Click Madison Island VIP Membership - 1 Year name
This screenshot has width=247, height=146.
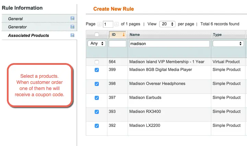click(167, 62)
